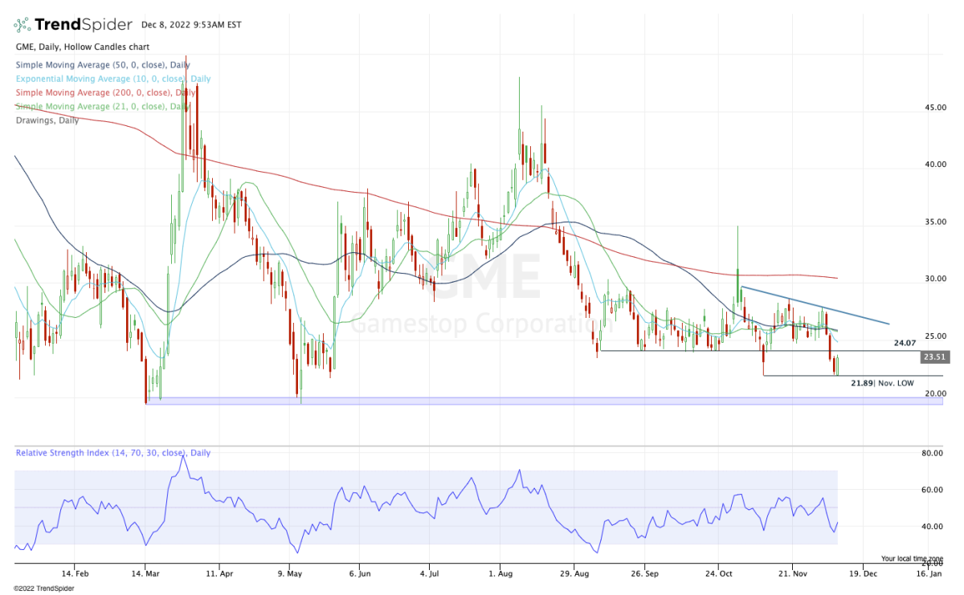Click the 1. Aug date on time axis

pyautogui.click(x=500, y=575)
